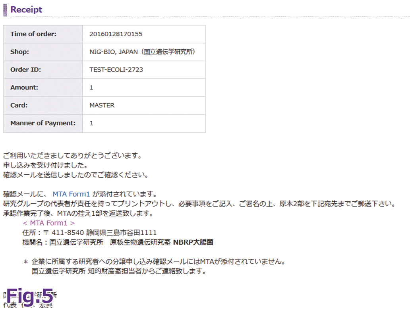Click the purple striped marker beside Receipt
The image size is (410, 313).
[5, 10]
